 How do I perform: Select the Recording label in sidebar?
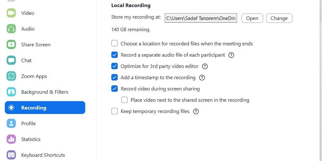click(x=34, y=108)
